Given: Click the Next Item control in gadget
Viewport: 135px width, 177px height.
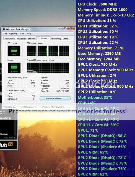Looking at the screenshot, I should [9, 138].
